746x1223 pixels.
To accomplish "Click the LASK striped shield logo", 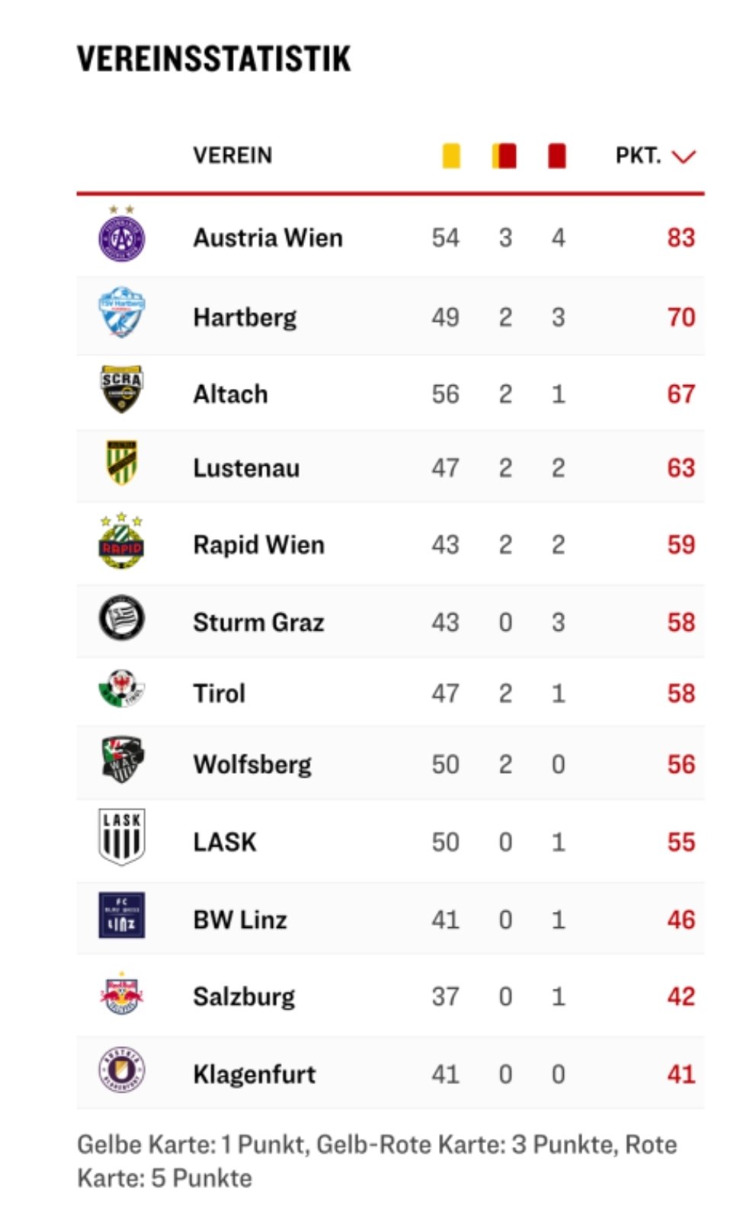I will click(121, 836).
